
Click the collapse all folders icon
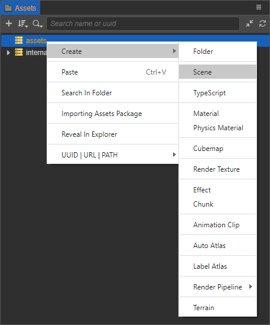pos(249,24)
